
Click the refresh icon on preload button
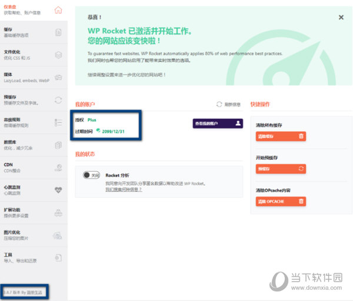tap(301, 169)
